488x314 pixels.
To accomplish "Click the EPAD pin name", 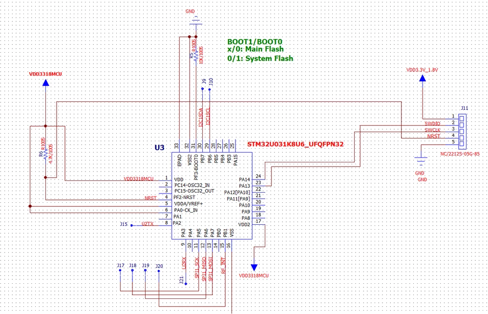I will (x=180, y=160).
